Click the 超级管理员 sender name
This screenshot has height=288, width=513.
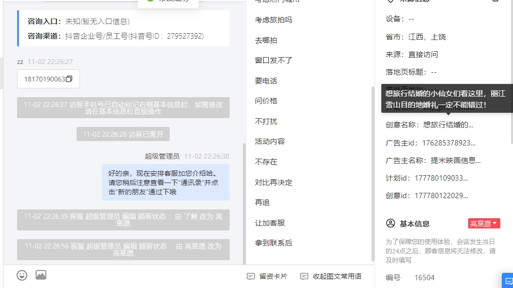(x=162, y=156)
